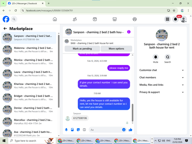Open the Windows Start menu

(x=4, y=141)
